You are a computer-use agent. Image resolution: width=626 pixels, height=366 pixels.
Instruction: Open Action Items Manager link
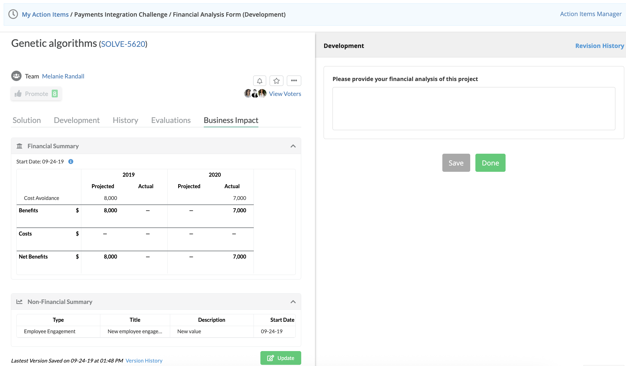[x=591, y=14]
